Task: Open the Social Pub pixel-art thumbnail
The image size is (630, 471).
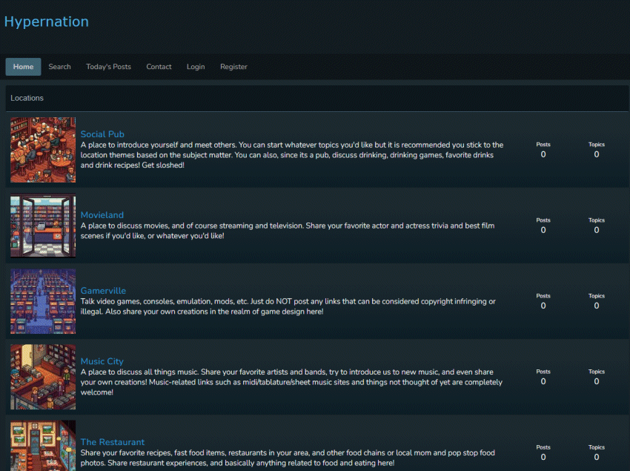Action: pos(43,150)
